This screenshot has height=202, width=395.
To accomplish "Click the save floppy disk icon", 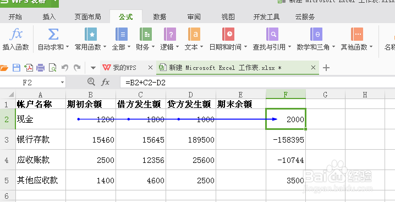I will 17,68.
